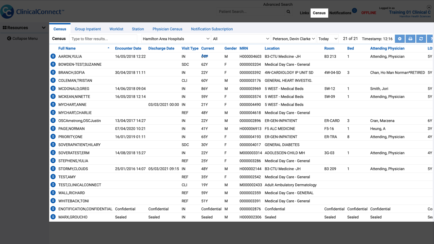The image size is (434, 244).
Task: Click the search magnifier icon
Action: [x=288, y=12]
